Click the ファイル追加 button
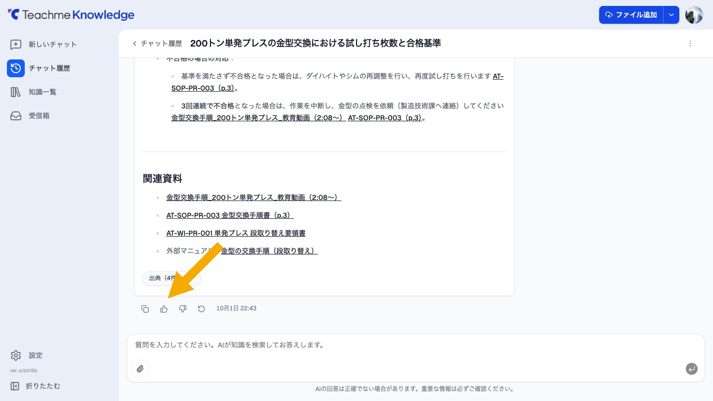 [631, 15]
